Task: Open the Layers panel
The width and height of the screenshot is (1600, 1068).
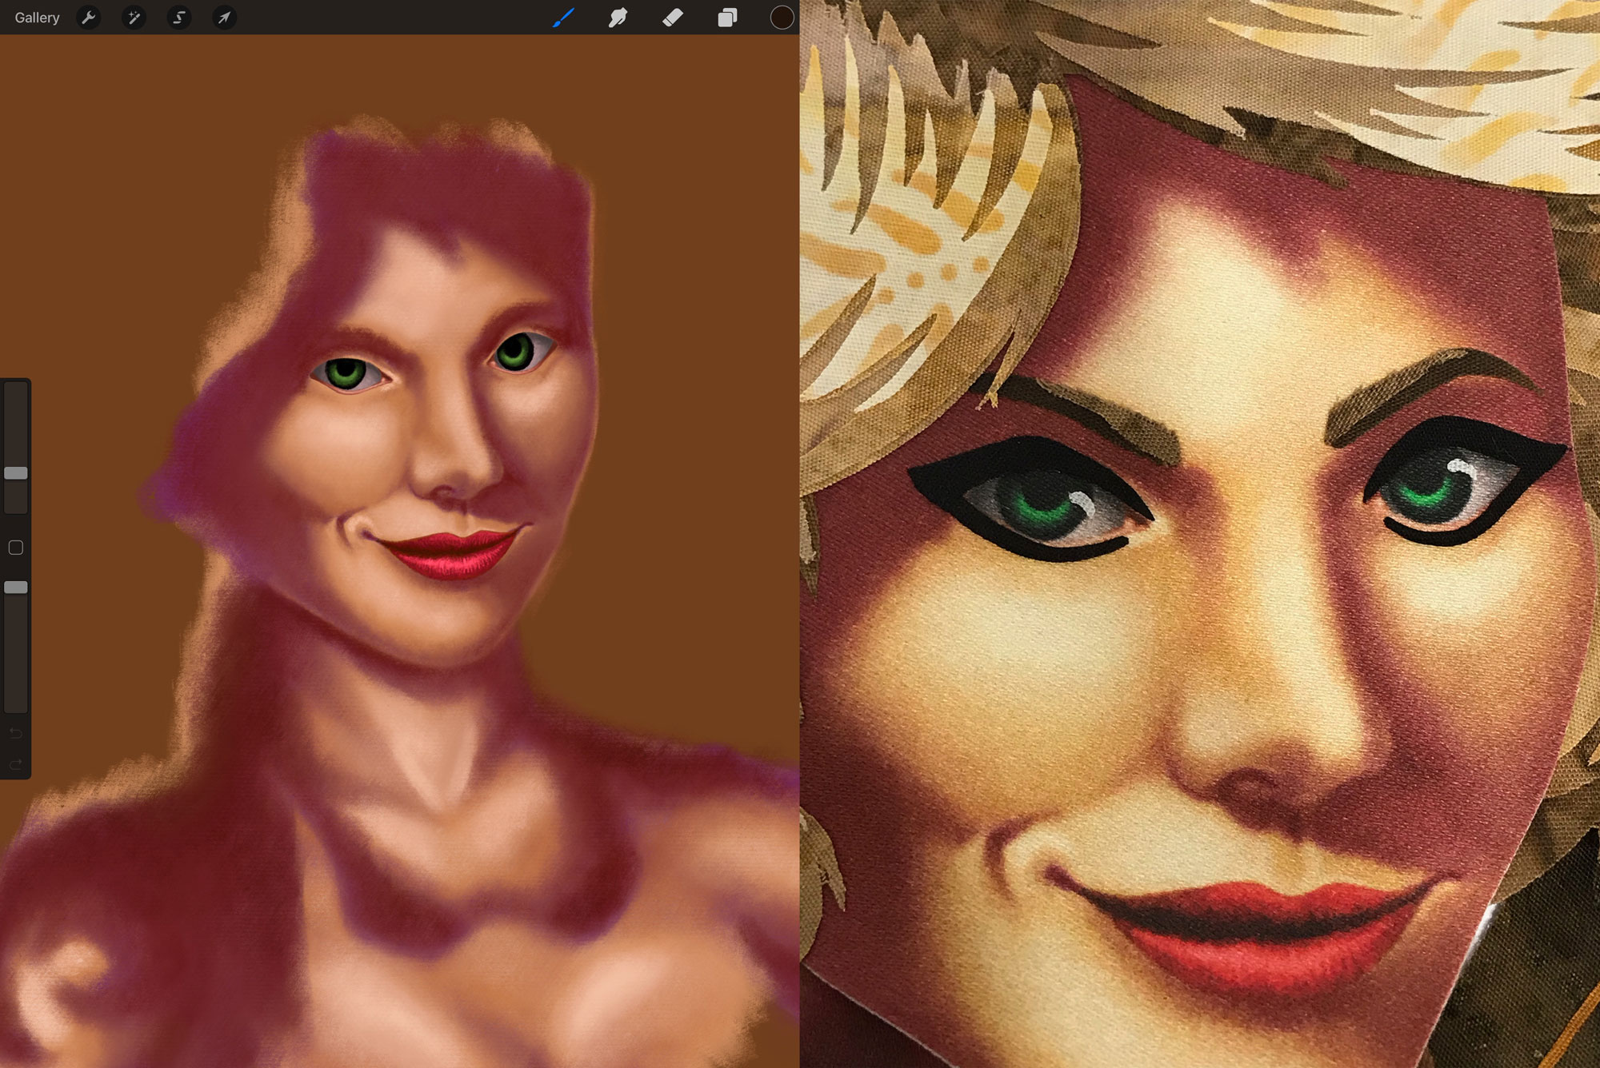Action: click(x=727, y=18)
